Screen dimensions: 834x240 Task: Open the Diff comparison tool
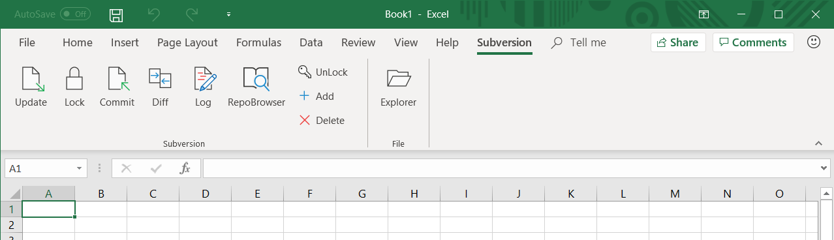[160, 87]
